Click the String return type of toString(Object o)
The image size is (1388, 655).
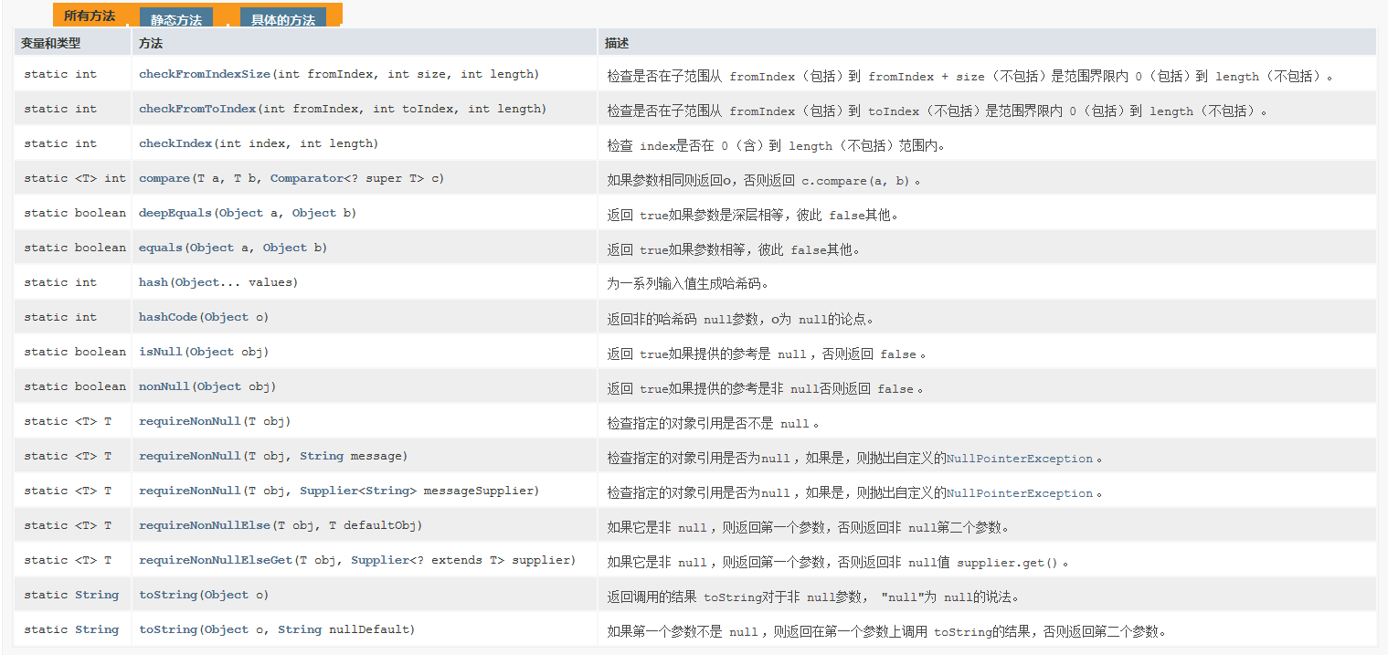(x=97, y=595)
